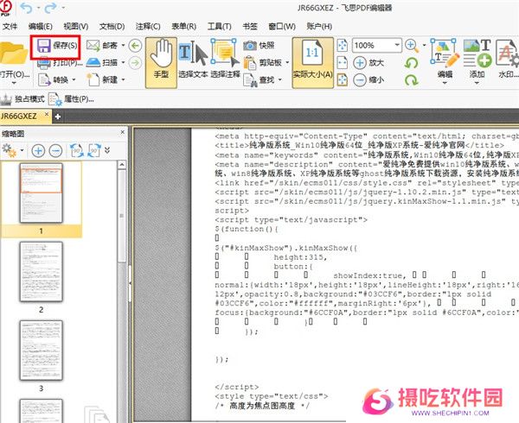The height and width of the screenshot is (423, 519).
Task: Expand thumbnail options gear dropdown
Action: 22,150
